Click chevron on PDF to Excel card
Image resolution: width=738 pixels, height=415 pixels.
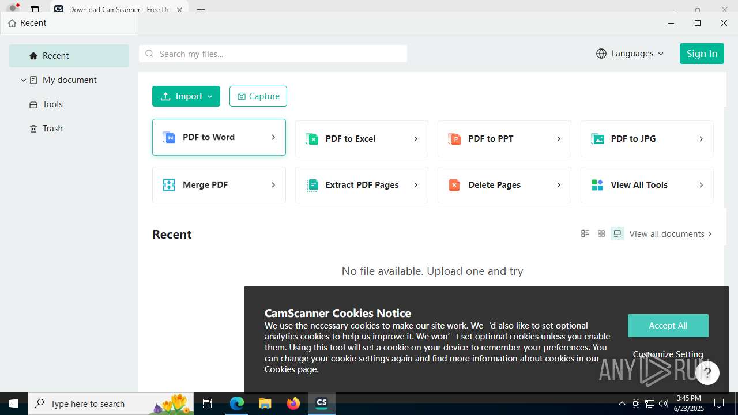pos(416,139)
